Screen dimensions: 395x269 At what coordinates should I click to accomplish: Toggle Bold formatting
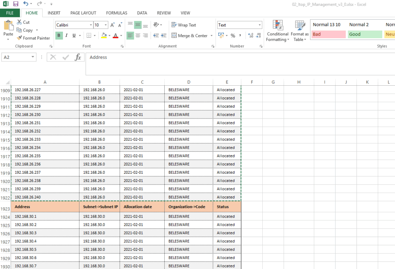[59, 36]
